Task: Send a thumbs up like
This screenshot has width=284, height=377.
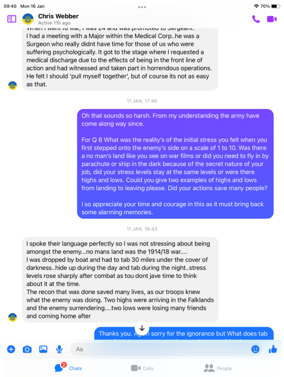Action: (273, 349)
